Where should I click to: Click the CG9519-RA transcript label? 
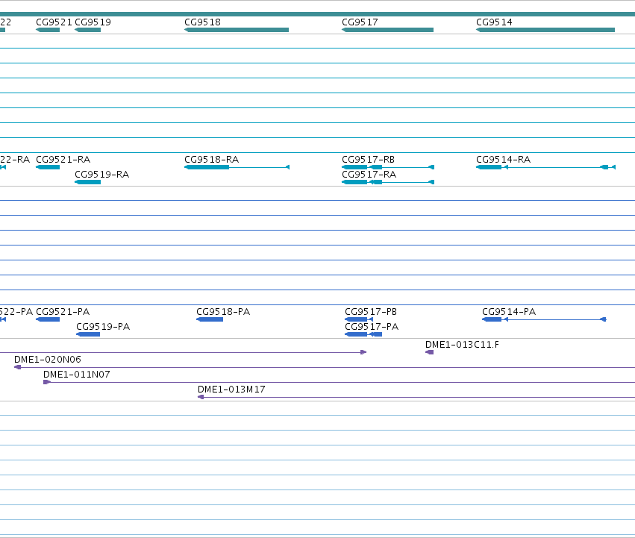click(x=102, y=175)
